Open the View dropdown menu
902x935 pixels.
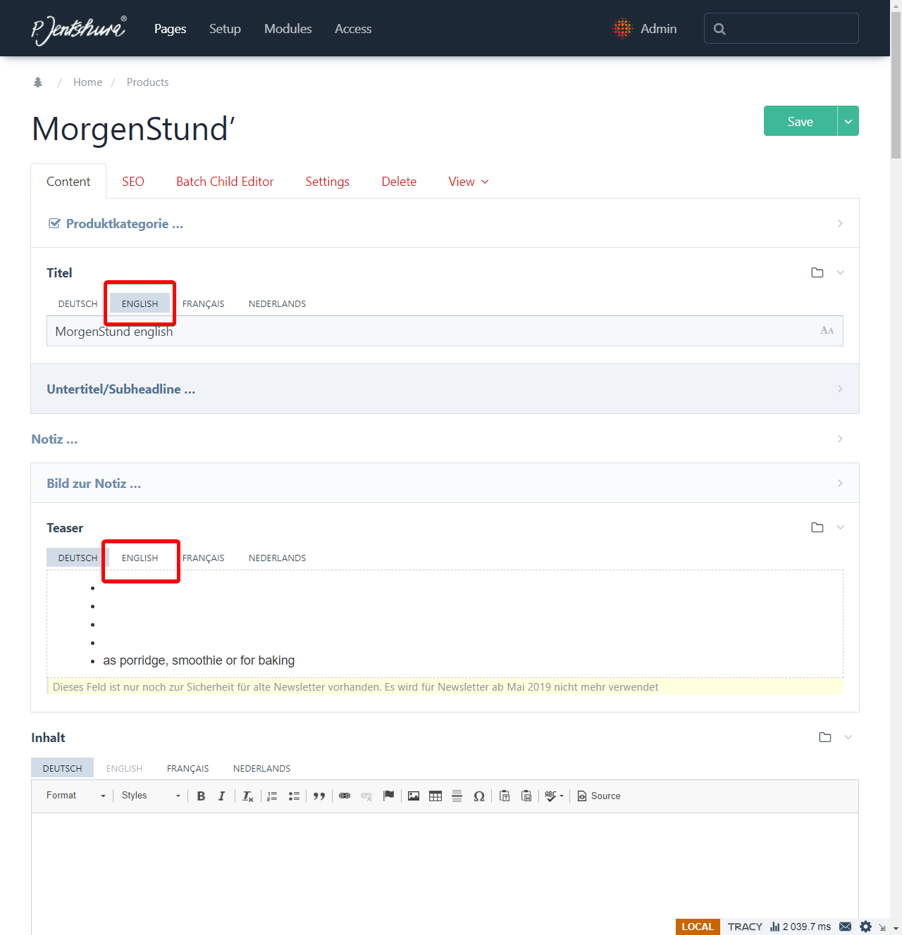pyautogui.click(x=469, y=182)
